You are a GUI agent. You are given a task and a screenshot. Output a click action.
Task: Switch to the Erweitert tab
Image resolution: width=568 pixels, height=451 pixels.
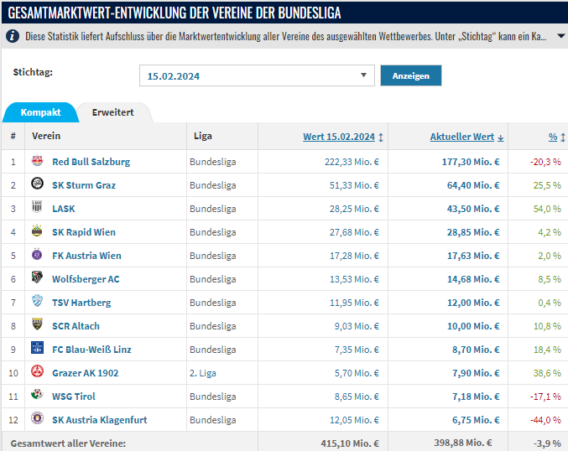tap(113, 112)
